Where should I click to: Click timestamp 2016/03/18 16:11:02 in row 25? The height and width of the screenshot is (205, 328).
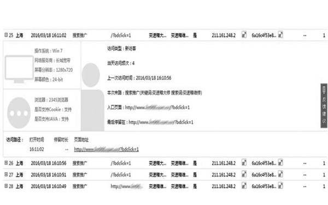point(49,36)
